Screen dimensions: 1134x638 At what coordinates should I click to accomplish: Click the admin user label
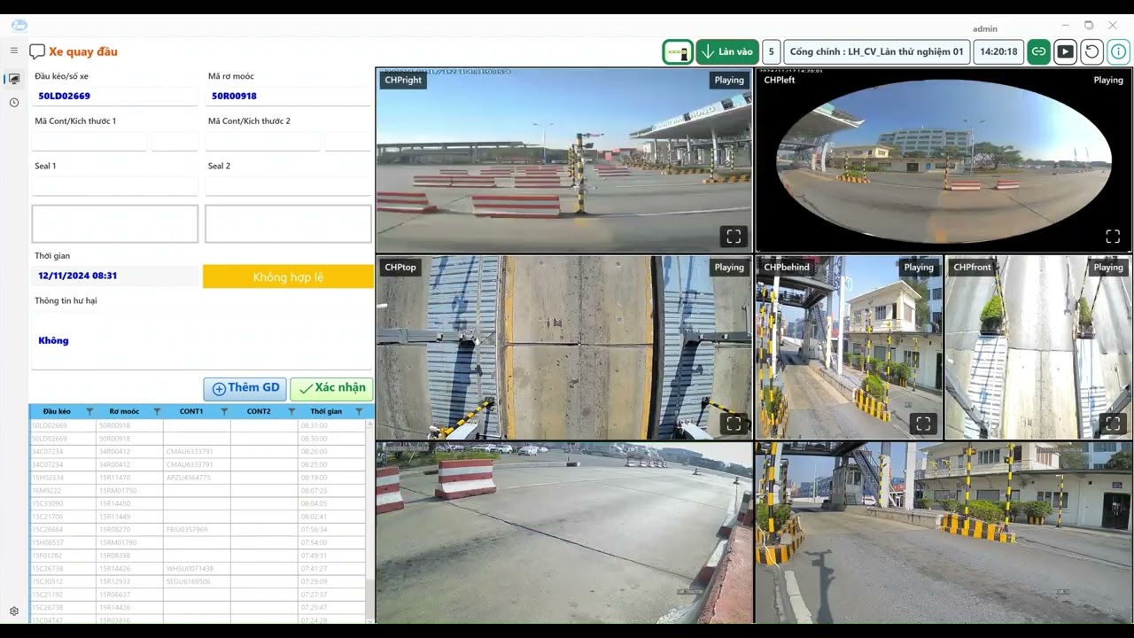point(984,28)
